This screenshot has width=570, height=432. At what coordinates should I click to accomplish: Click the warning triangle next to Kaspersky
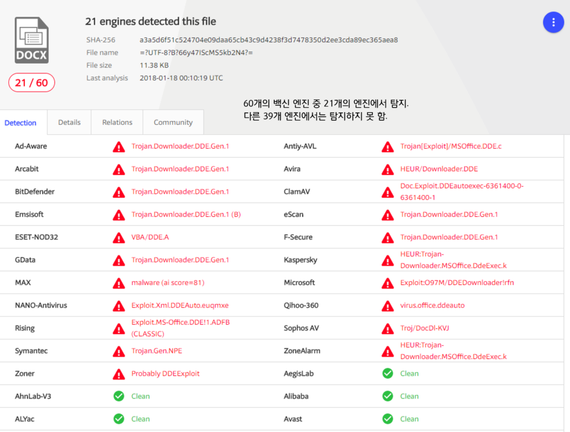387,260
